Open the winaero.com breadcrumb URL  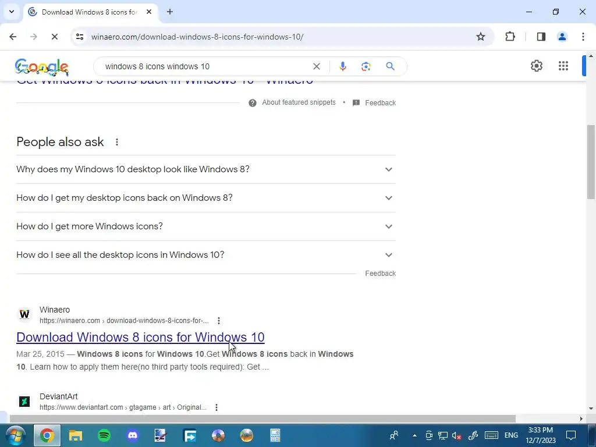(124, 321)
